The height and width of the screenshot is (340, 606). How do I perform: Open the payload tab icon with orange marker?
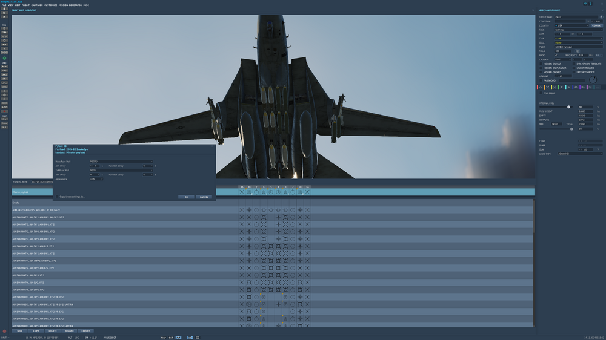click(547, 87)
